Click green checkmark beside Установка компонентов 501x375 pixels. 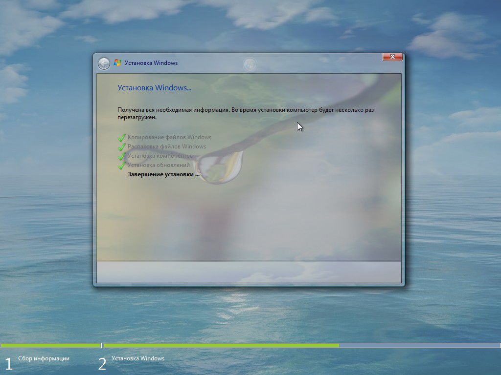click(x=121, y=156)
